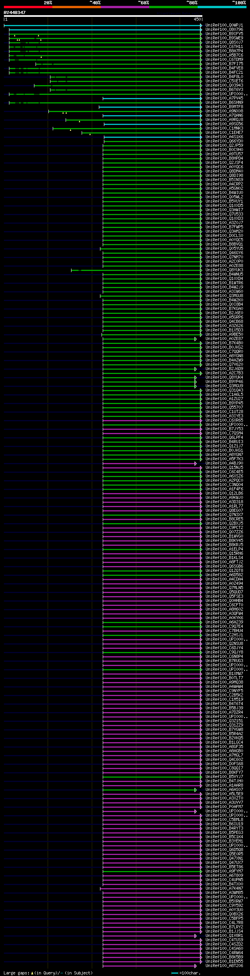Image resolution: width=250 pixels, height=976 pixels.
Task: Choose label UniRef100_B8KRJ5
Action: coord(224,545)
